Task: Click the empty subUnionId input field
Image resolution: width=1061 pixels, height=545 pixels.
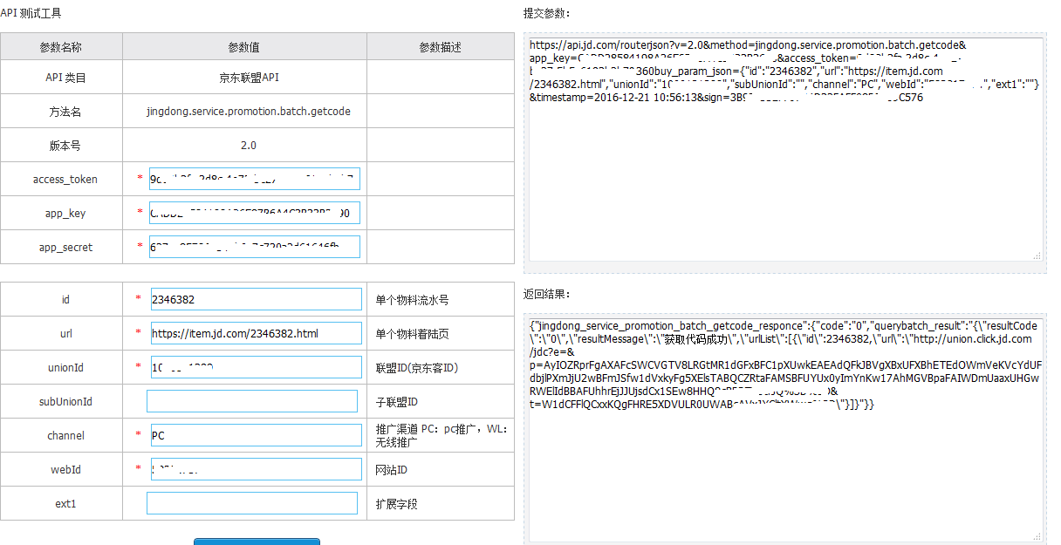Action: coord(252,401)
